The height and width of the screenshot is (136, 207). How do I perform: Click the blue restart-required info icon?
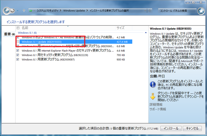tap(153, 85)
